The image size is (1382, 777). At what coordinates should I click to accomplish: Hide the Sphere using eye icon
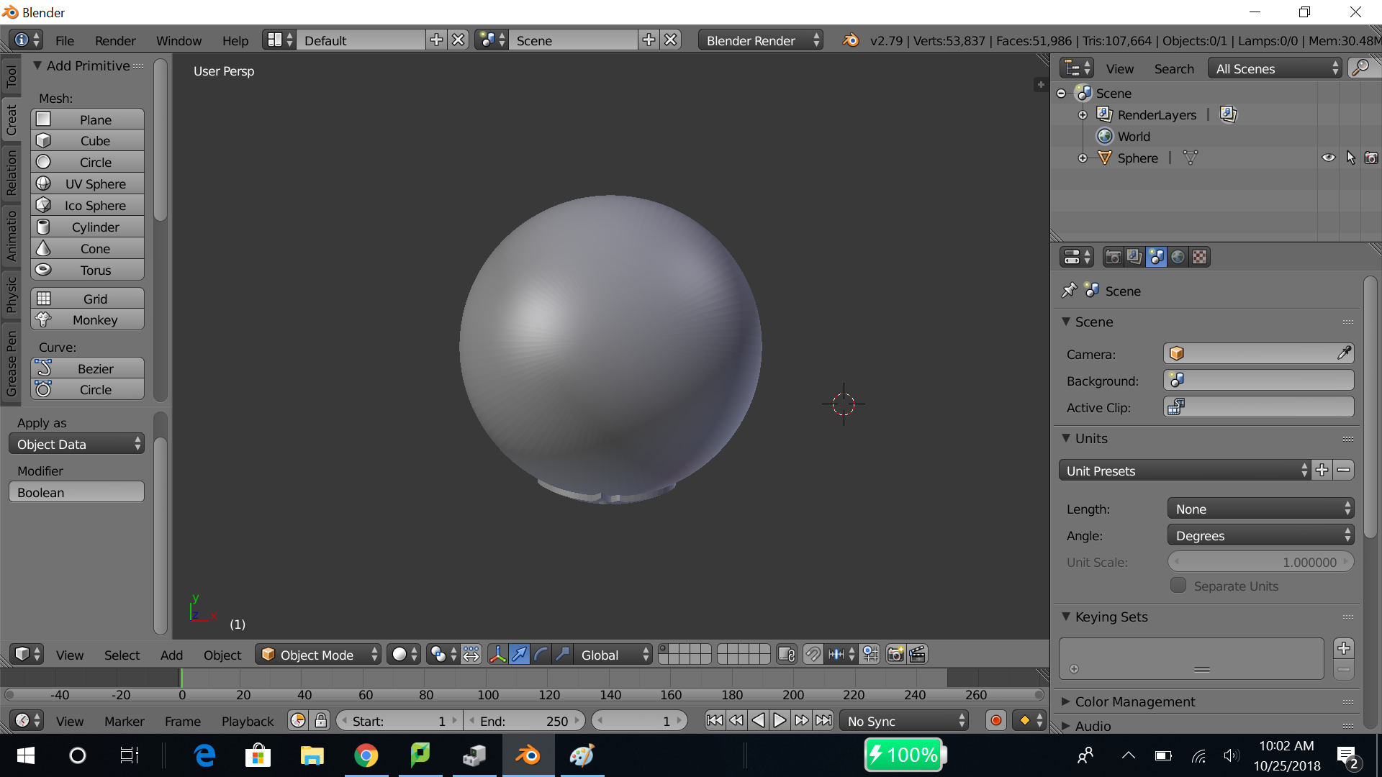[x=1328, y=158]
